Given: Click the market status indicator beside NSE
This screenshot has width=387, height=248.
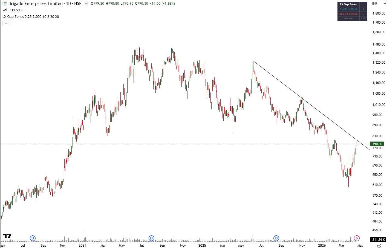Looking at the screenshot, I should pyautogui.click(x=86, y=4).
